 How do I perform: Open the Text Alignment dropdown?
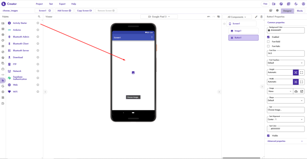pos(286,120)
